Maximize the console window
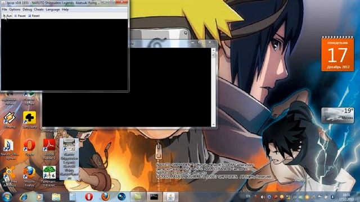This screenshot has width=360, height=202. click(x=200, y=43)
